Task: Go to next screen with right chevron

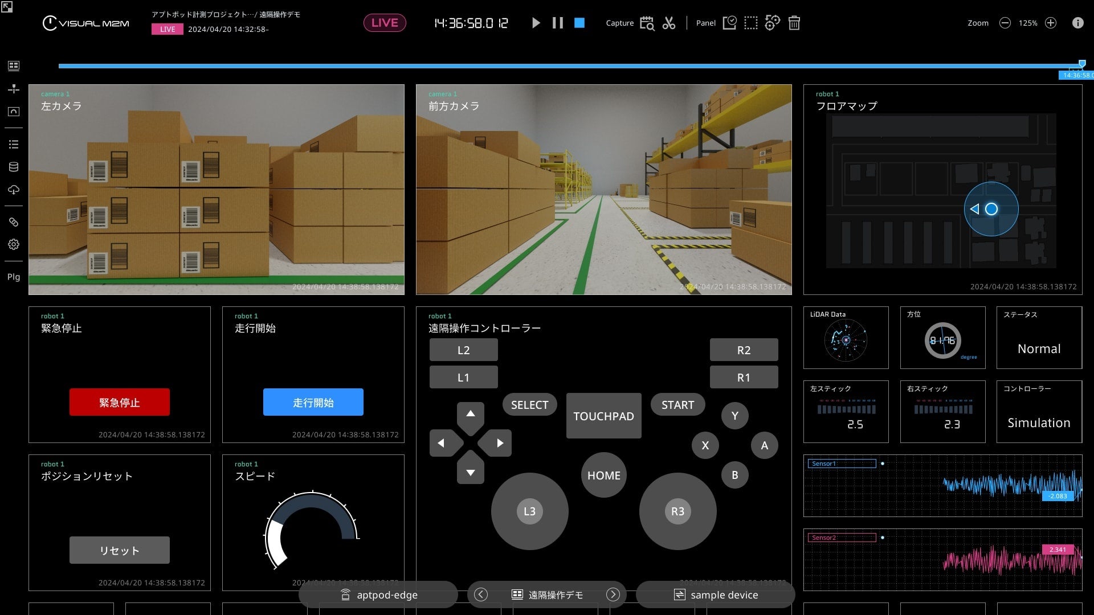Action: [613, 594]
